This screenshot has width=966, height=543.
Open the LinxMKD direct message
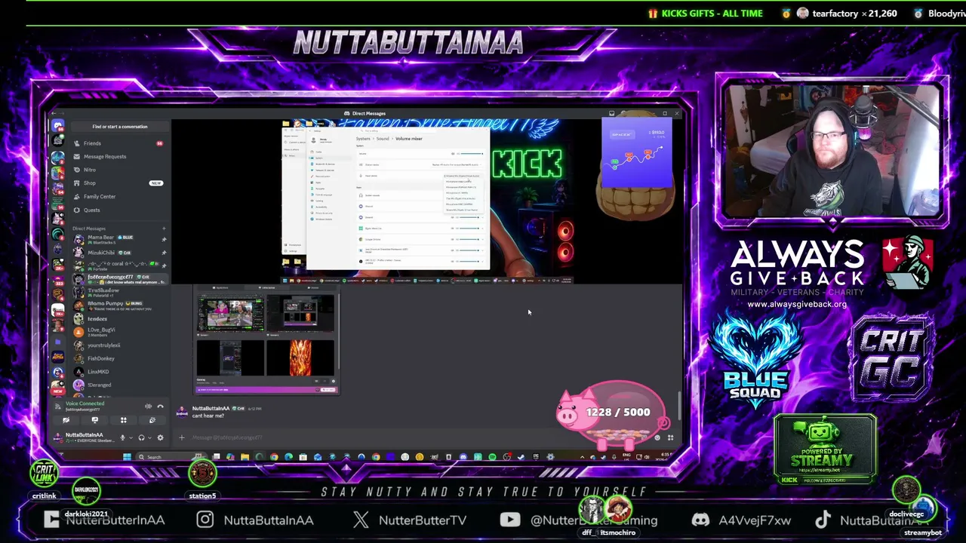pos(119,372)
